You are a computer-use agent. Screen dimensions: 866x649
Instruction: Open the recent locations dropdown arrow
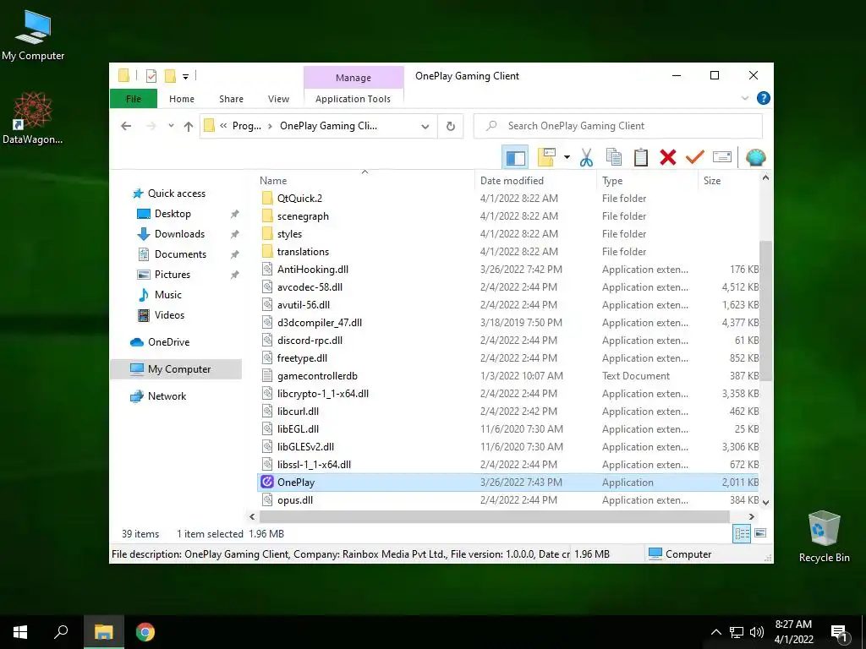pyautogui.click(x=171, y=126)
